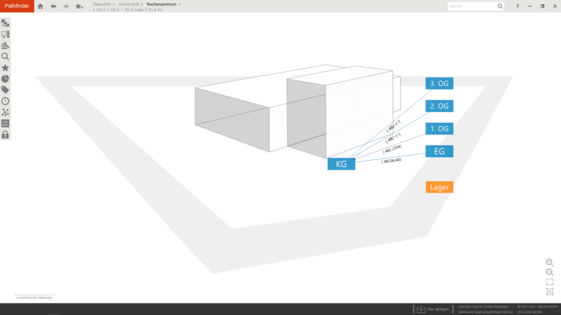The width and height of the screenshot is (561, 315).
Task: Expand the arrow after Universität breadcrumb
Action: (142, 5)
